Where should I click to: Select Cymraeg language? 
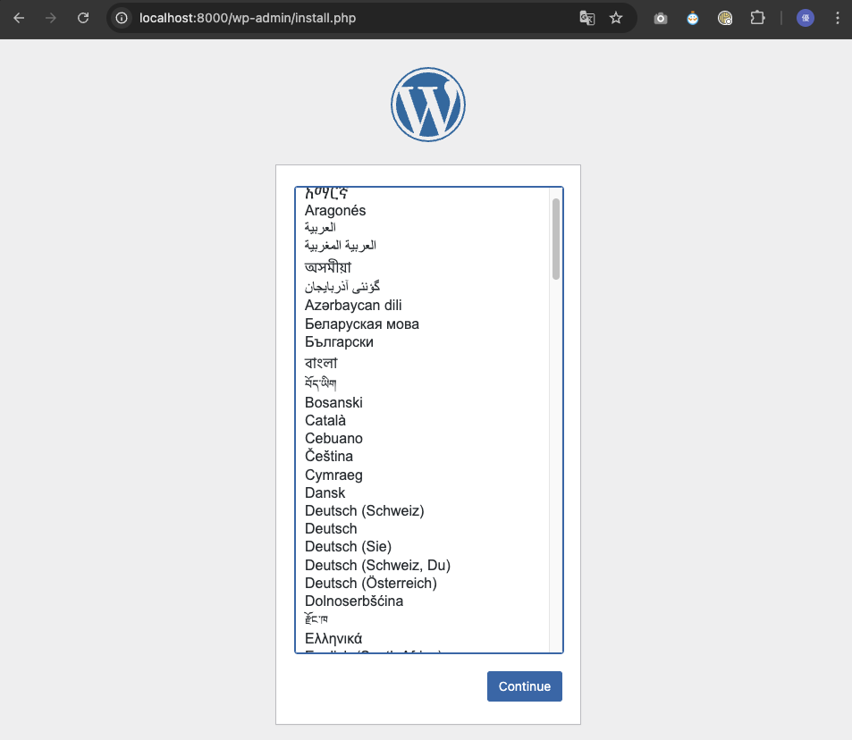tap(422, 475)
